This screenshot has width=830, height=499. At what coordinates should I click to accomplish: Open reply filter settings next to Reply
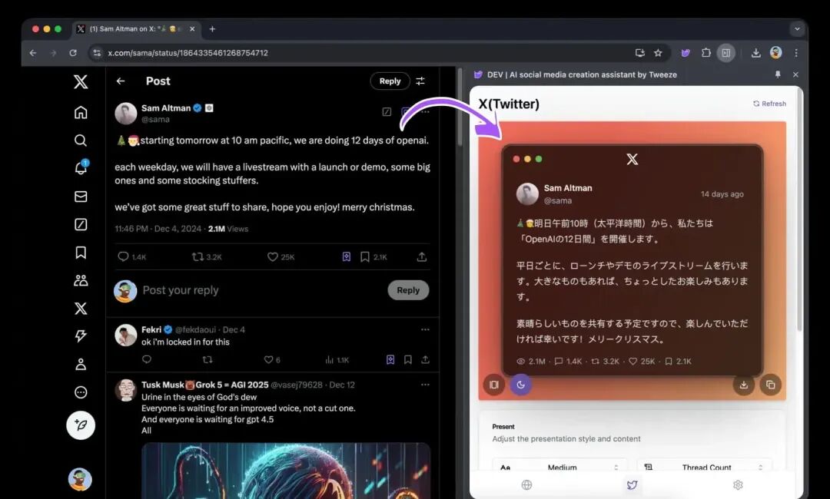pyautogui.click(x=420, y=81)
